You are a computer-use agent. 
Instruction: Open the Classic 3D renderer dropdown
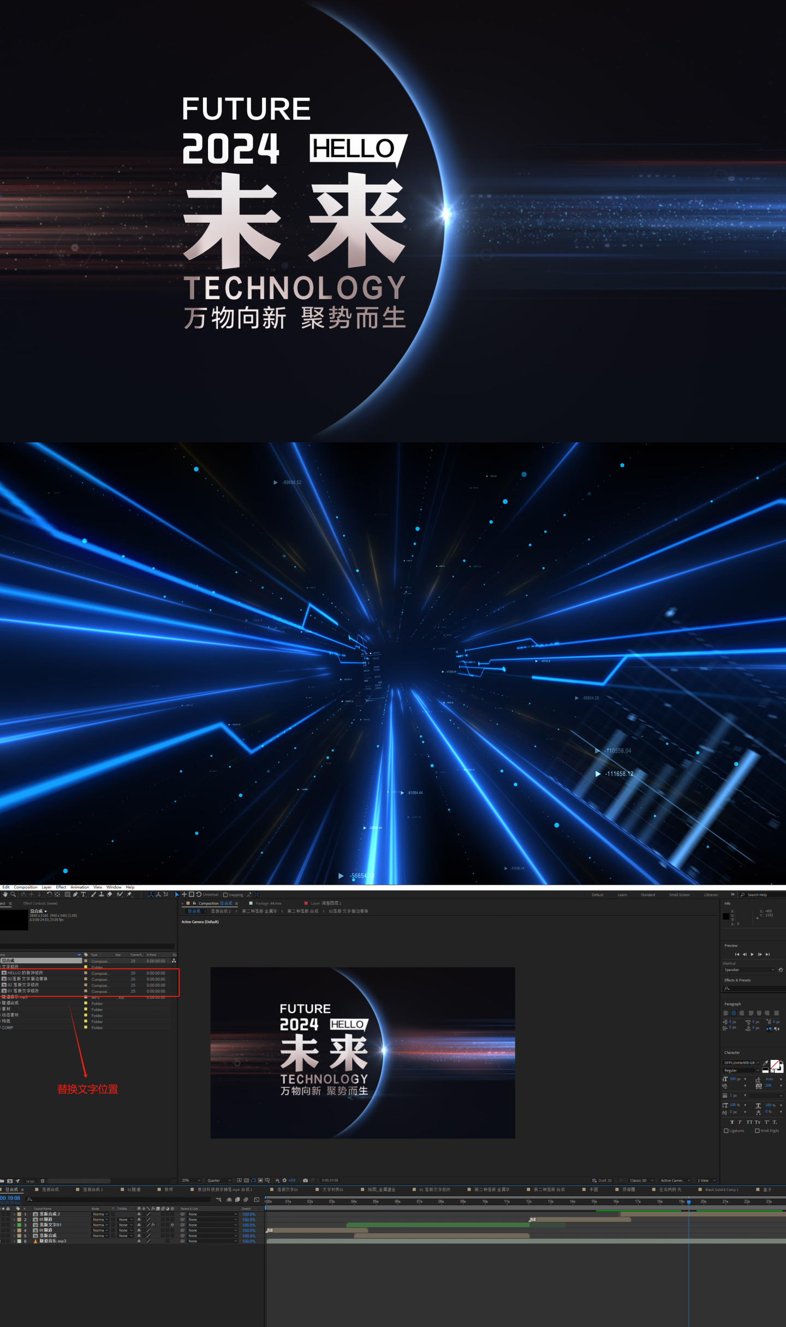pyautogui.click(x=641, y=1181)
